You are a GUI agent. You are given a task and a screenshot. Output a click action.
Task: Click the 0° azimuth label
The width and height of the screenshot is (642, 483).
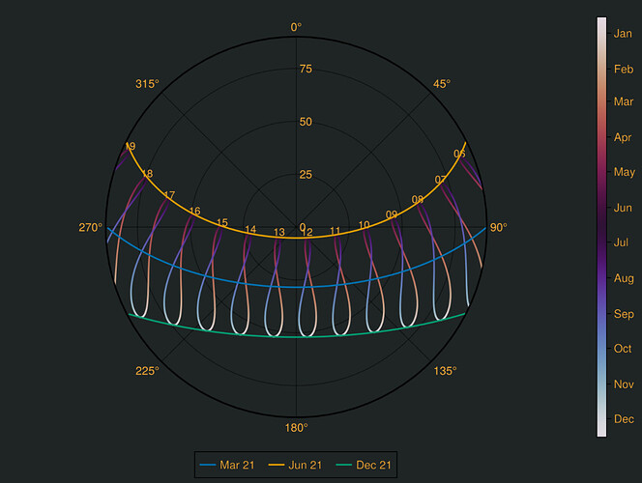click(x=296, y=27)
